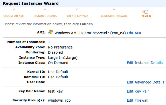Click the Windows logo icon beside the AMI
Image resolution: width=166 pixels, height=105 pixels.
51,33
